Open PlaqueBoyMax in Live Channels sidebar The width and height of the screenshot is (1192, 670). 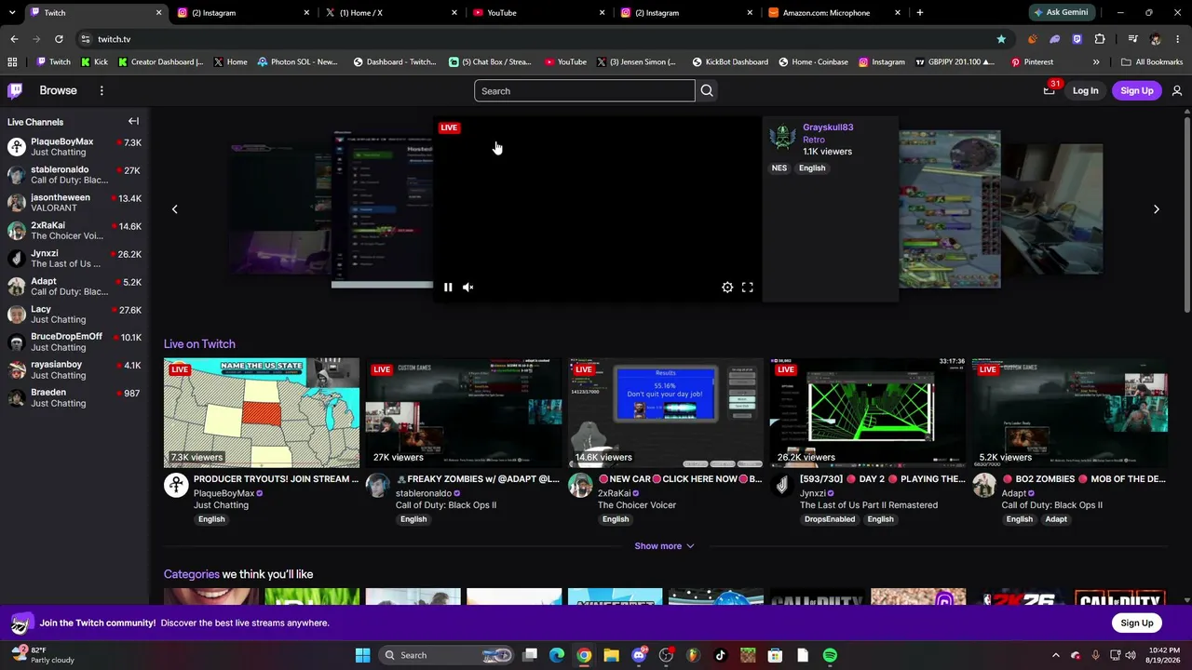coord(74,147)
